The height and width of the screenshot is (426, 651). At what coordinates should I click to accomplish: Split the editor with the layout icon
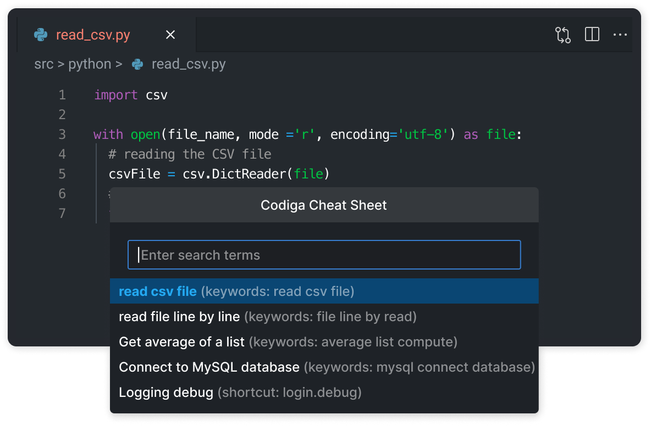tap(592, 35)
